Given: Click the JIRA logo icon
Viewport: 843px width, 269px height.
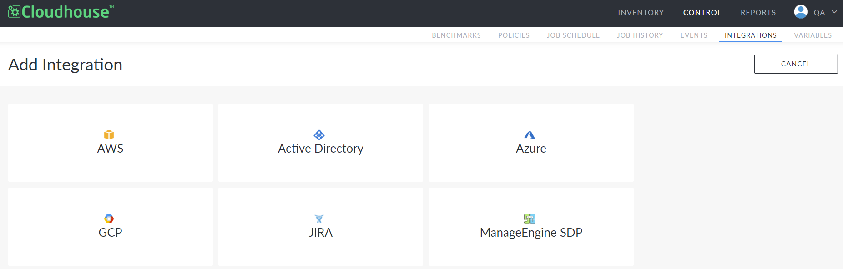Looking at the screenshot, I should [x=319, y=219].
